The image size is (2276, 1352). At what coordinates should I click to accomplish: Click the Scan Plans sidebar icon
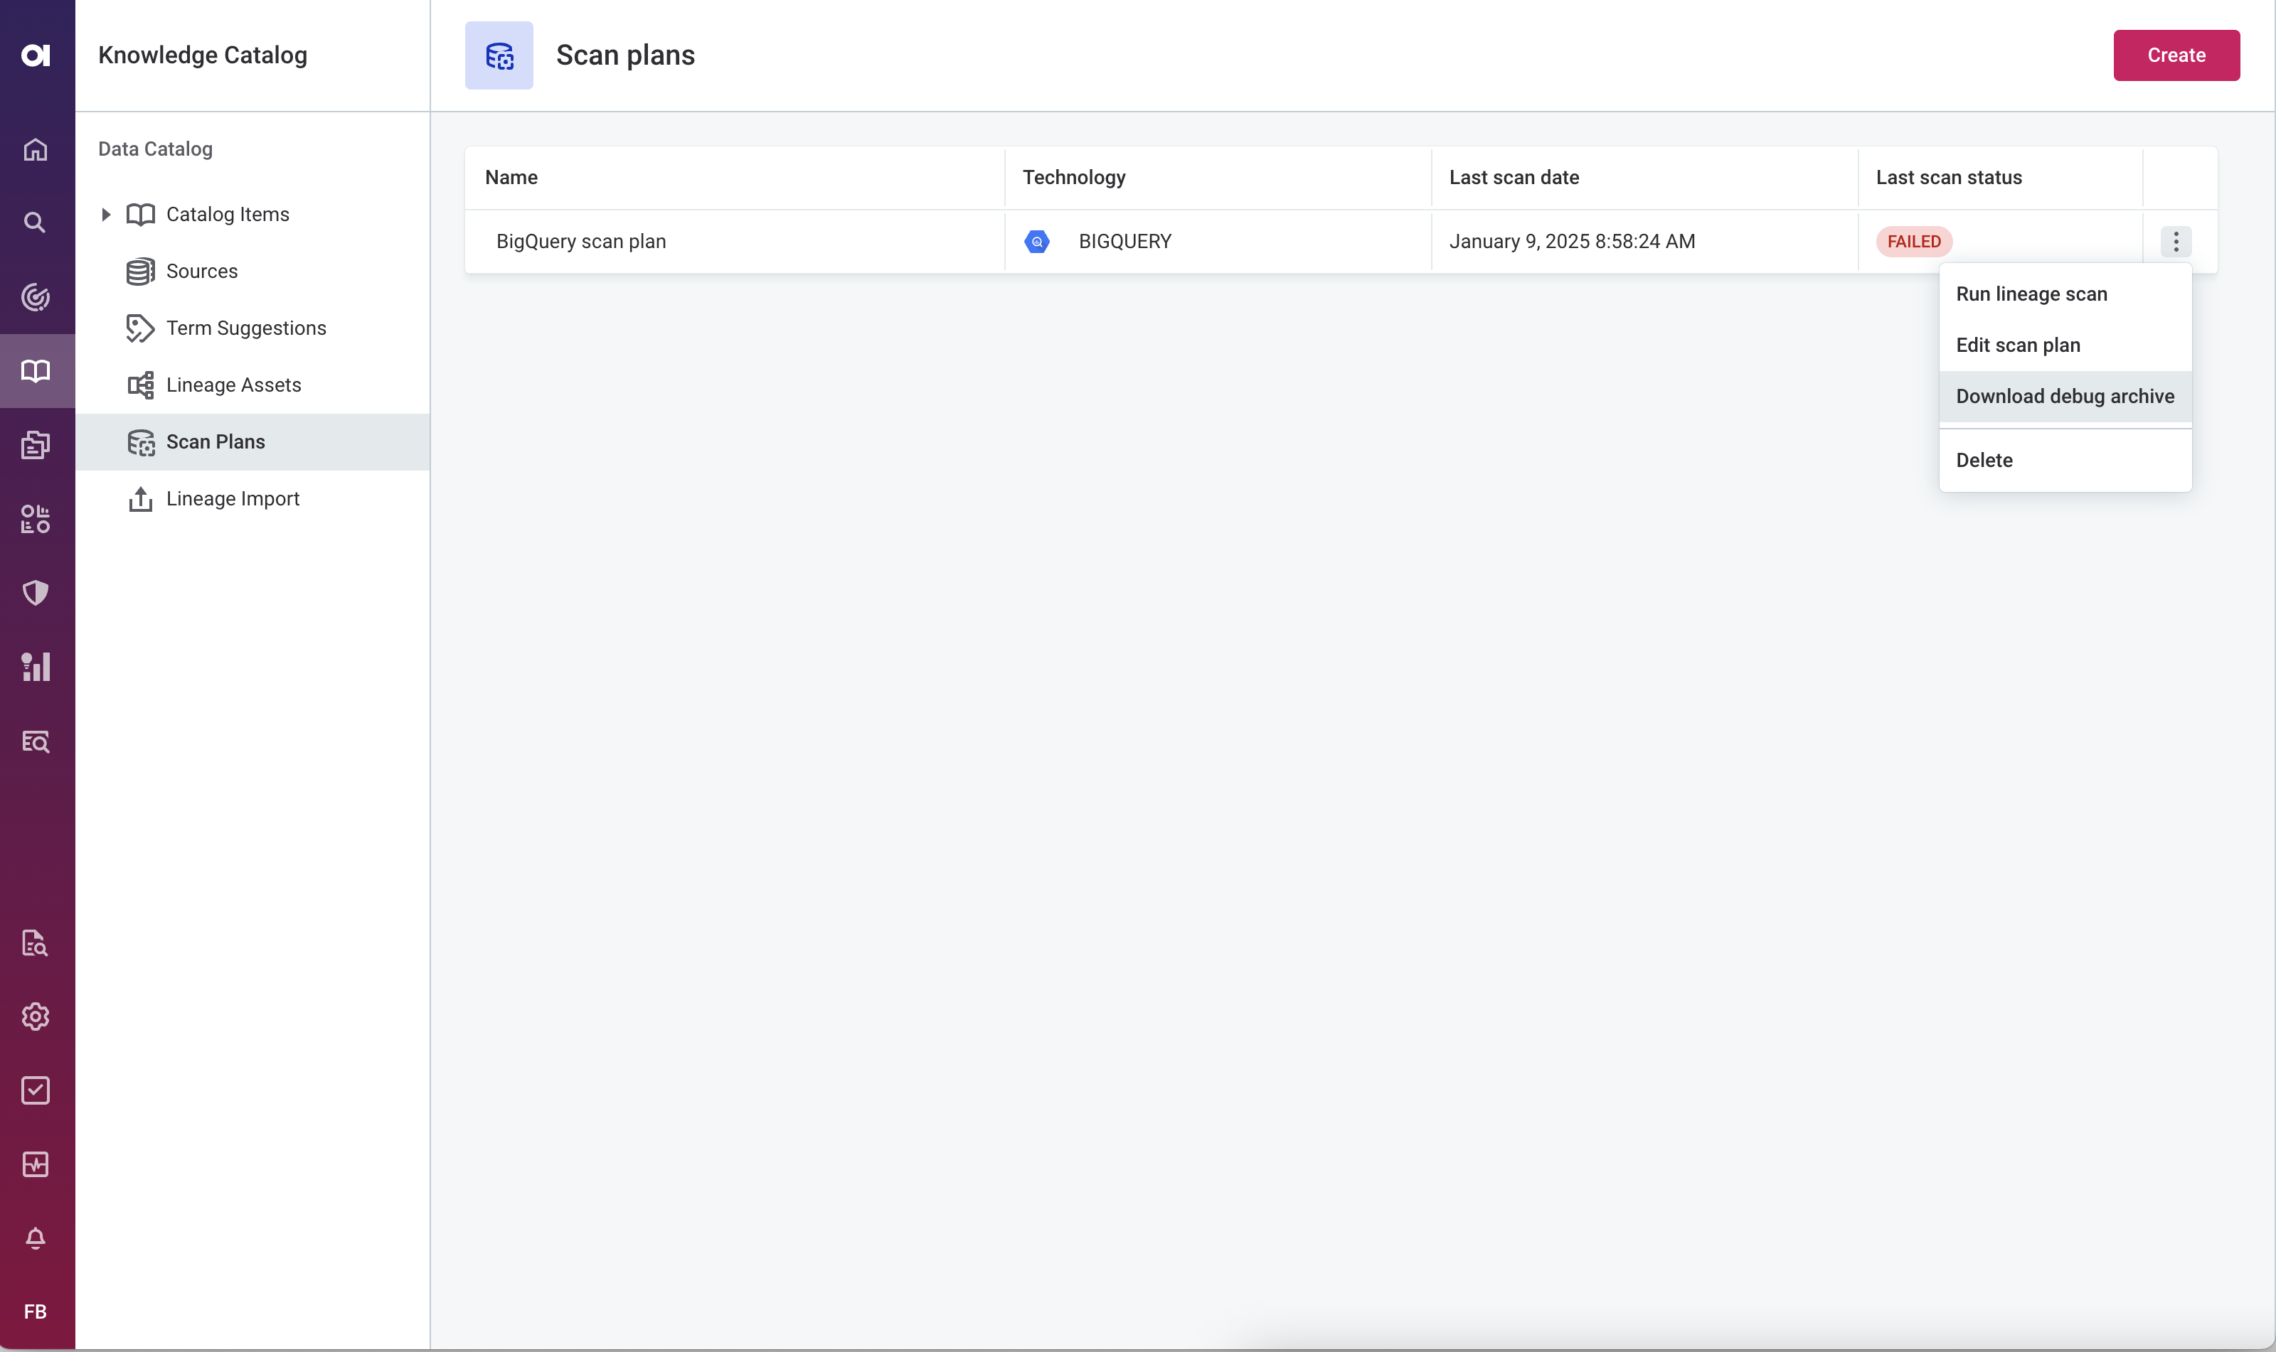click(140, 441)
